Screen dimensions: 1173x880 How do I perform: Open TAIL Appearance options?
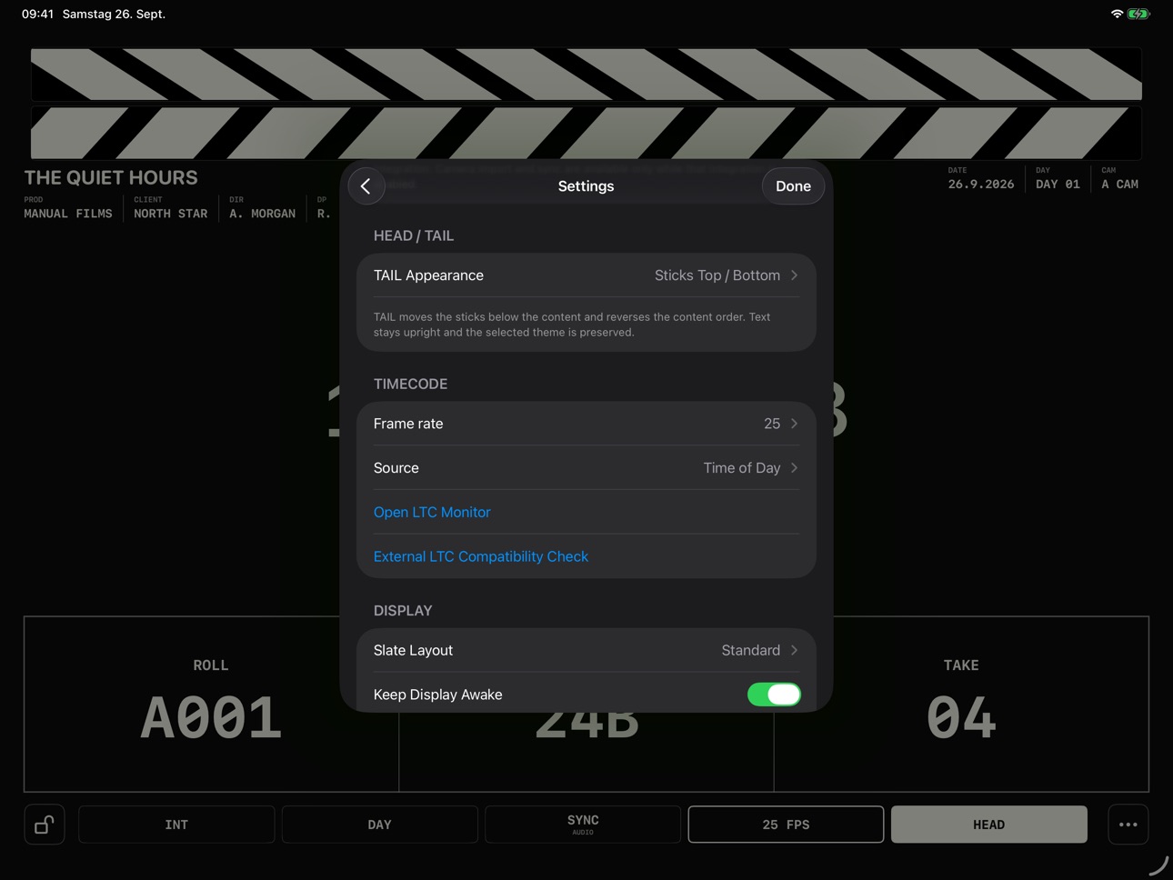coord(586,275)
